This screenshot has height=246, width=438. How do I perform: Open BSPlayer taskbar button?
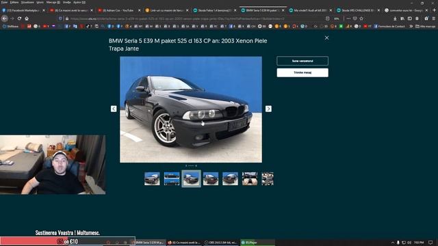tap(257, 243)
